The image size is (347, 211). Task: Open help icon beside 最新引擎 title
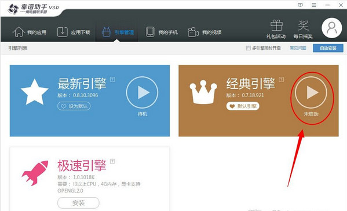click(112, 79)
